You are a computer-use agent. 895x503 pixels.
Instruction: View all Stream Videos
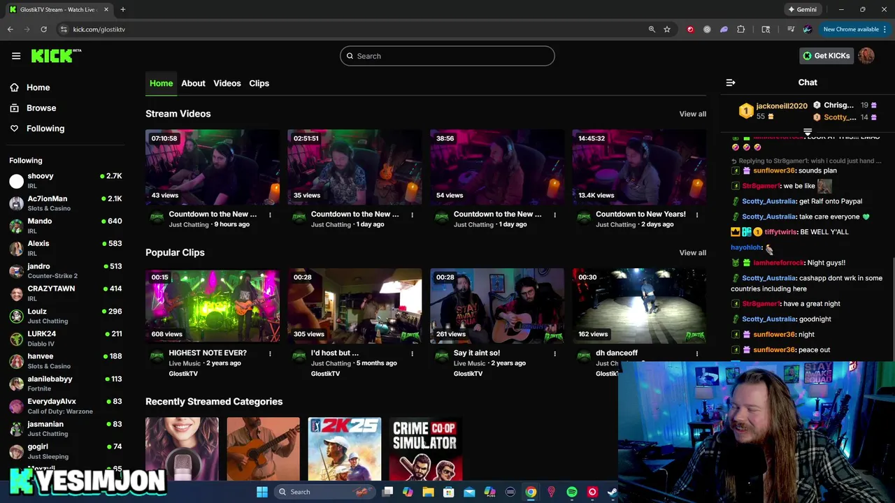coord(693,114)
